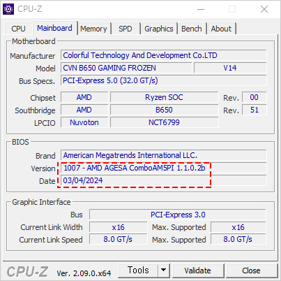
Task: Click the chipset revision 00 value
Action: point(255,97)
